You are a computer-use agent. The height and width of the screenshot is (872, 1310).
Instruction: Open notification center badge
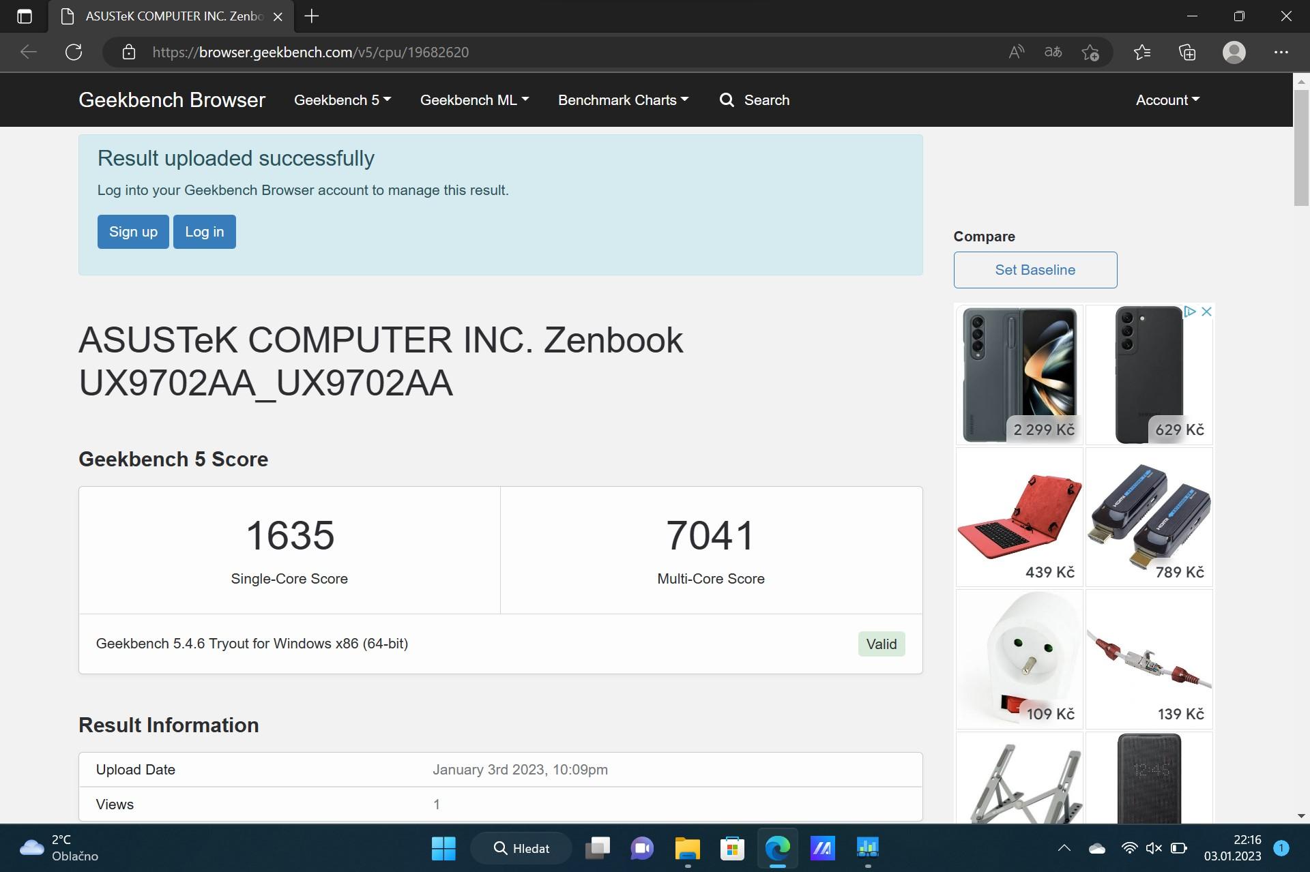tap(1281, 848)
